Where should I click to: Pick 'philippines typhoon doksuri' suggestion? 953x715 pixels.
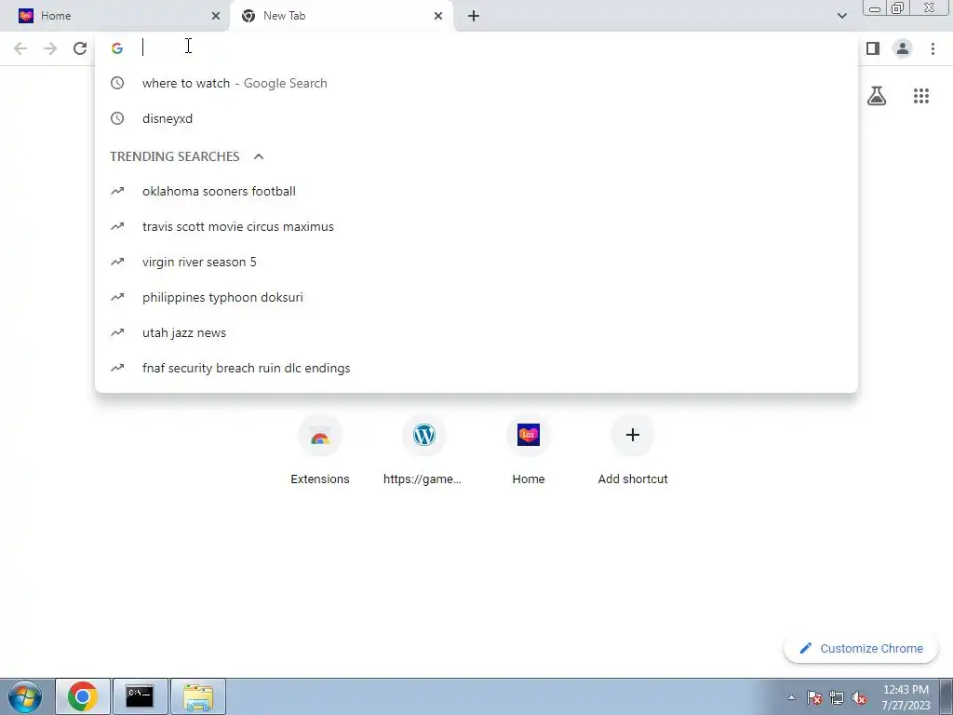point(476,297)
